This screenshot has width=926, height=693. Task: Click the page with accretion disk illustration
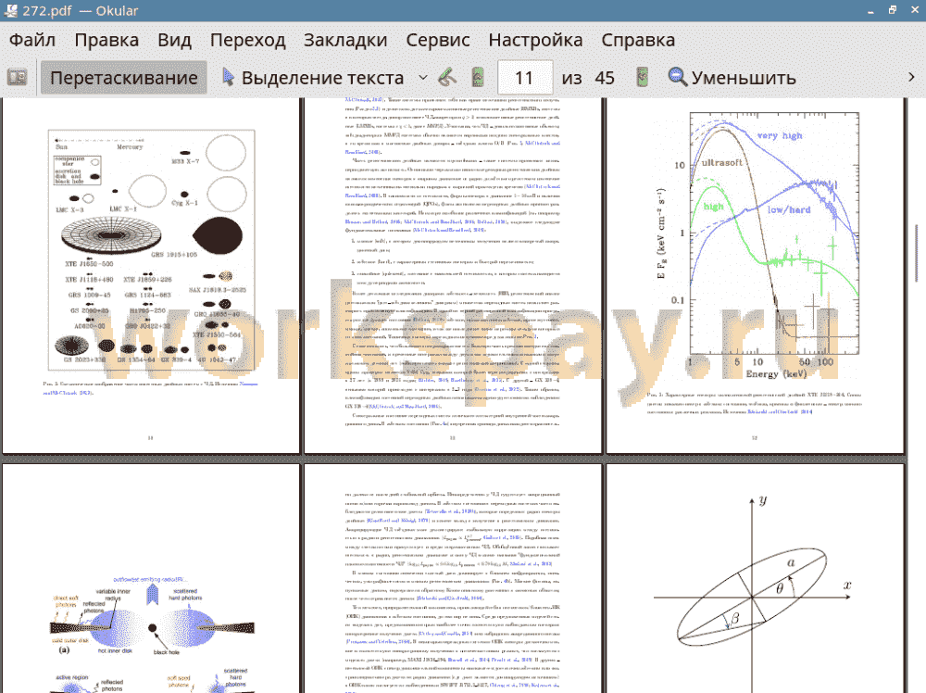click(x=151, y=578)
